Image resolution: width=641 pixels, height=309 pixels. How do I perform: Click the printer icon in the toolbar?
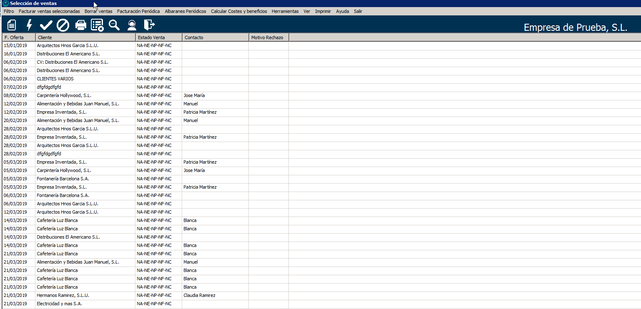click(80, 25)
